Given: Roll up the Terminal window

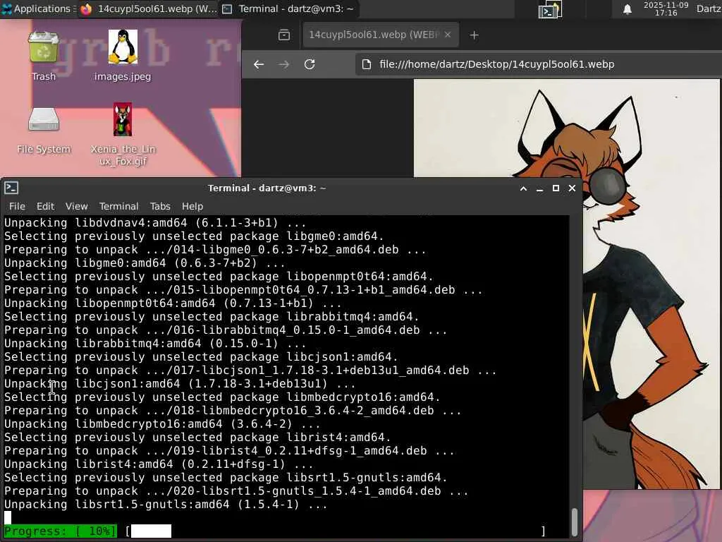Looking at the screenshot, I should pos(524,188).
